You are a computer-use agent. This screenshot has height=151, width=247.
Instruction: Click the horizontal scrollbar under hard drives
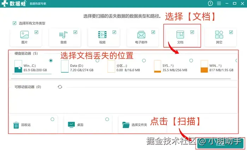pos(121,79)
